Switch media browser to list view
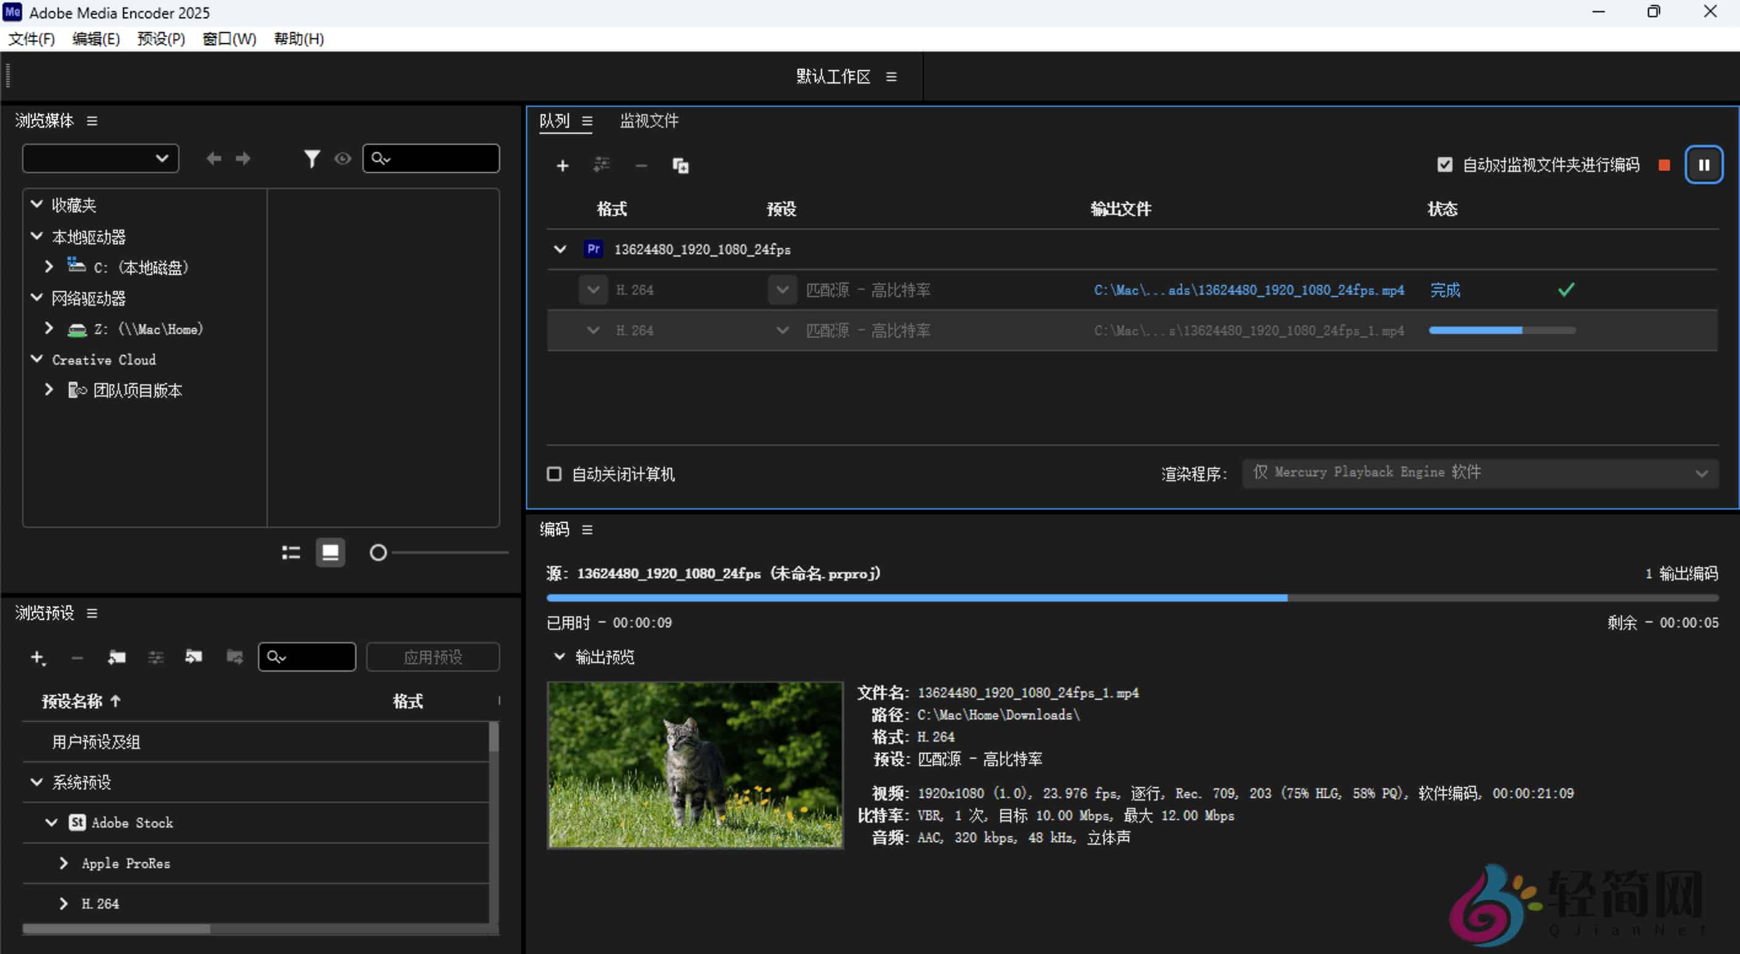Screen dimensions: 1740x954 290,552
